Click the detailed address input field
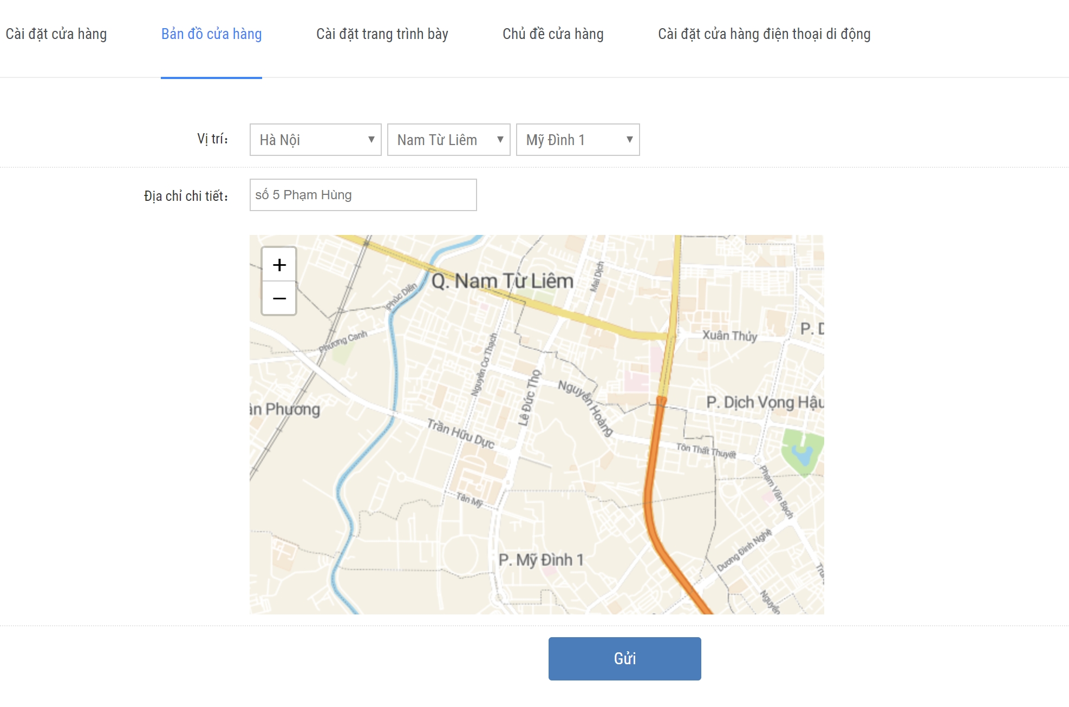Image resolution: width=1069 pixels, height=707 pixels. (x=363, y=195)
